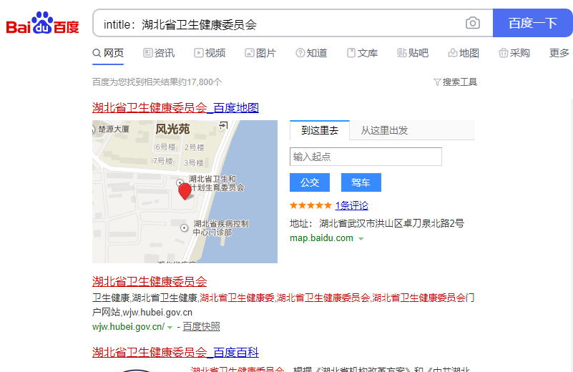Click the 风光苑 label on map
Screen dimensions: 573x372
[172, 129]
